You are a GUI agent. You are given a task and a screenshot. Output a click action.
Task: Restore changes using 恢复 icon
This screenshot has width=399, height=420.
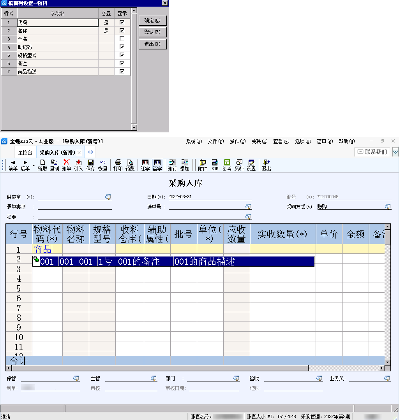point(103,165)
